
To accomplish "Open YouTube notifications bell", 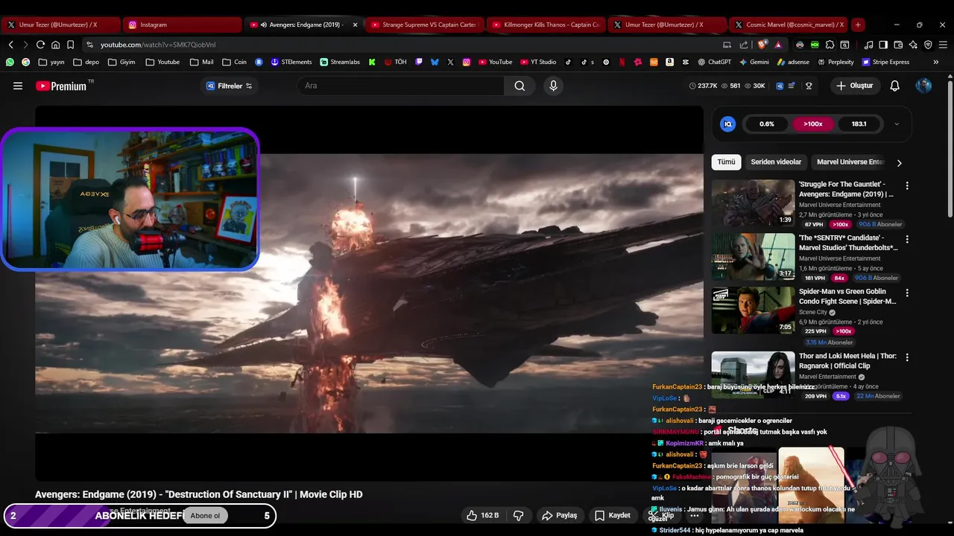I will pyautogui.click(x=894, y=86).
